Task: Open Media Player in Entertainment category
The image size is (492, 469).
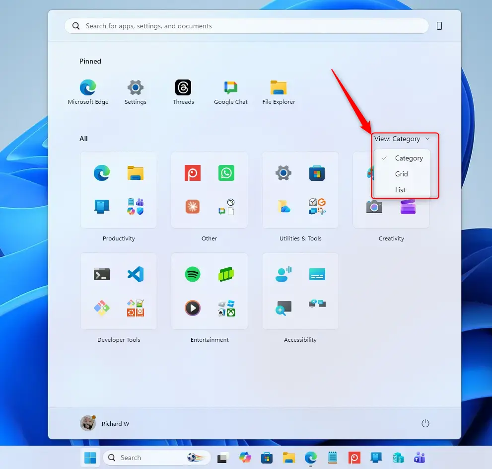Action: (x=193, y=308)
